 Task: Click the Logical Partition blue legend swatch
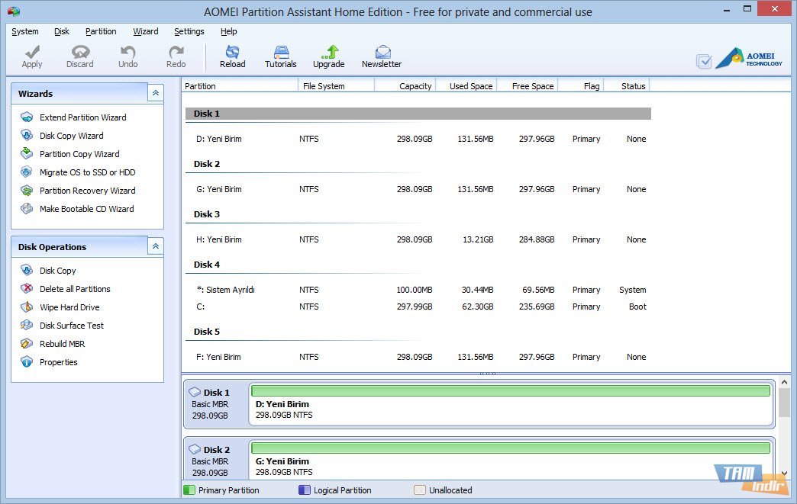(305, 490)
